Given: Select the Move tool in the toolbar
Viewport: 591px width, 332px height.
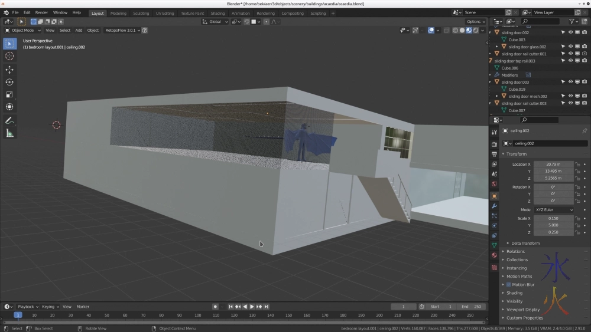Looking at the screenshot, I should [x=9, y=70].
